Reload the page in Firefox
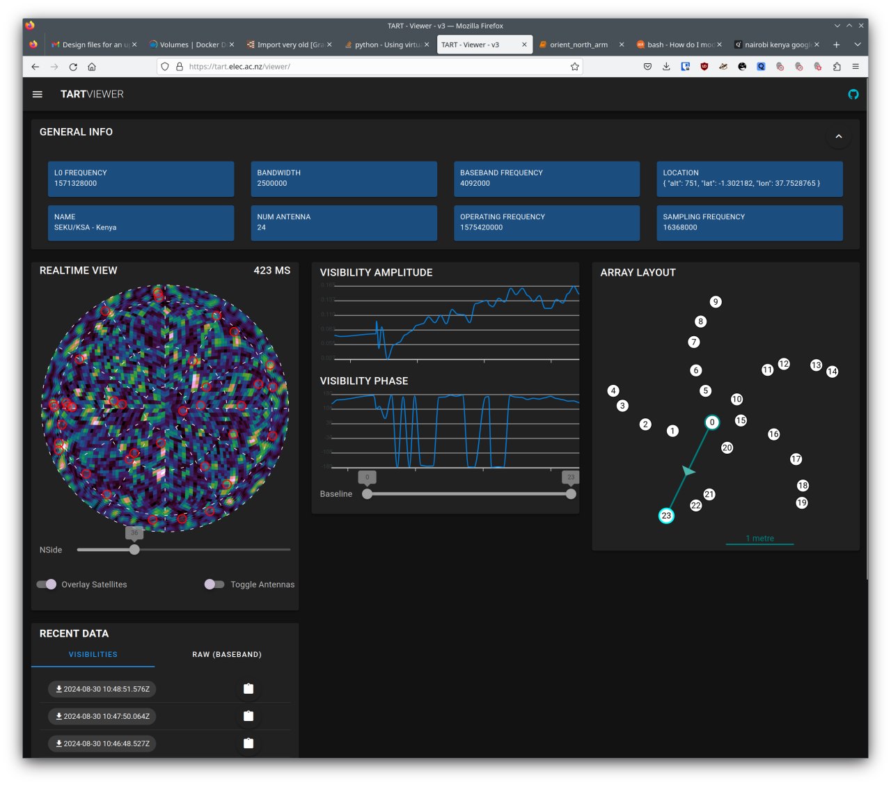 point(73,67)
